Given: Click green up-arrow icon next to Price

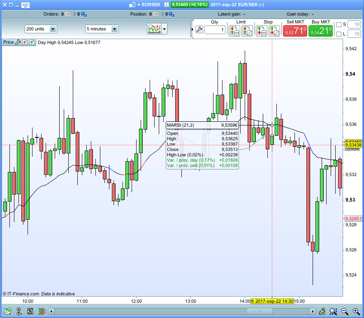Looking at the screenshot, I should click(32, 42).
